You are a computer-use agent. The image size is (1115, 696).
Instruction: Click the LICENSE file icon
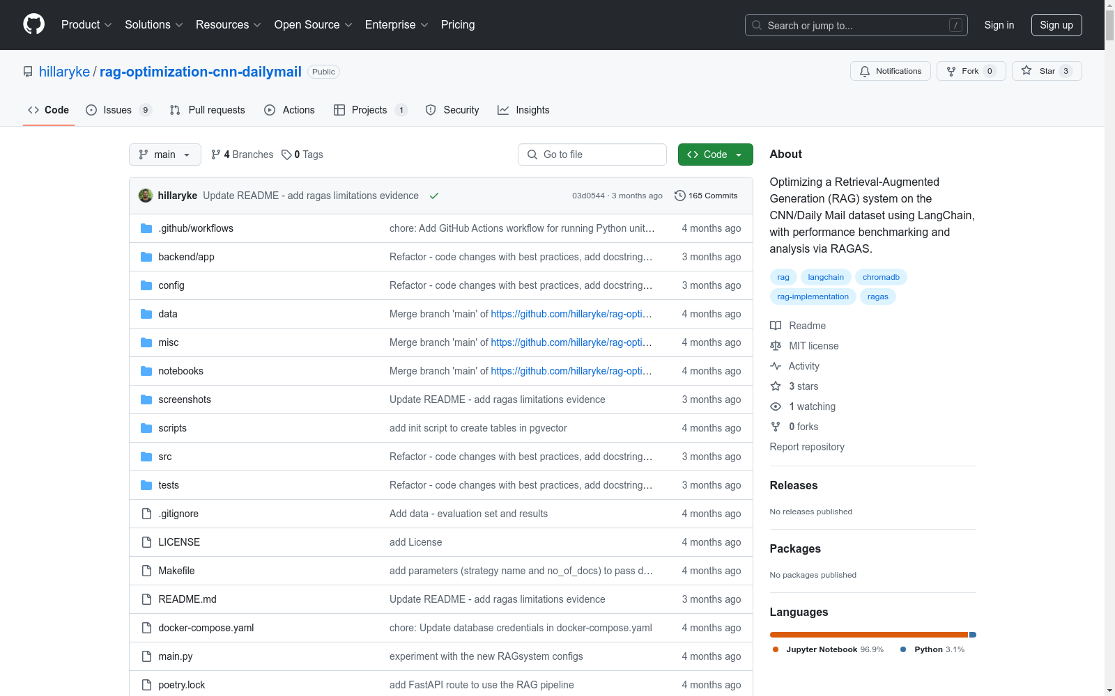tap(146, 542)
